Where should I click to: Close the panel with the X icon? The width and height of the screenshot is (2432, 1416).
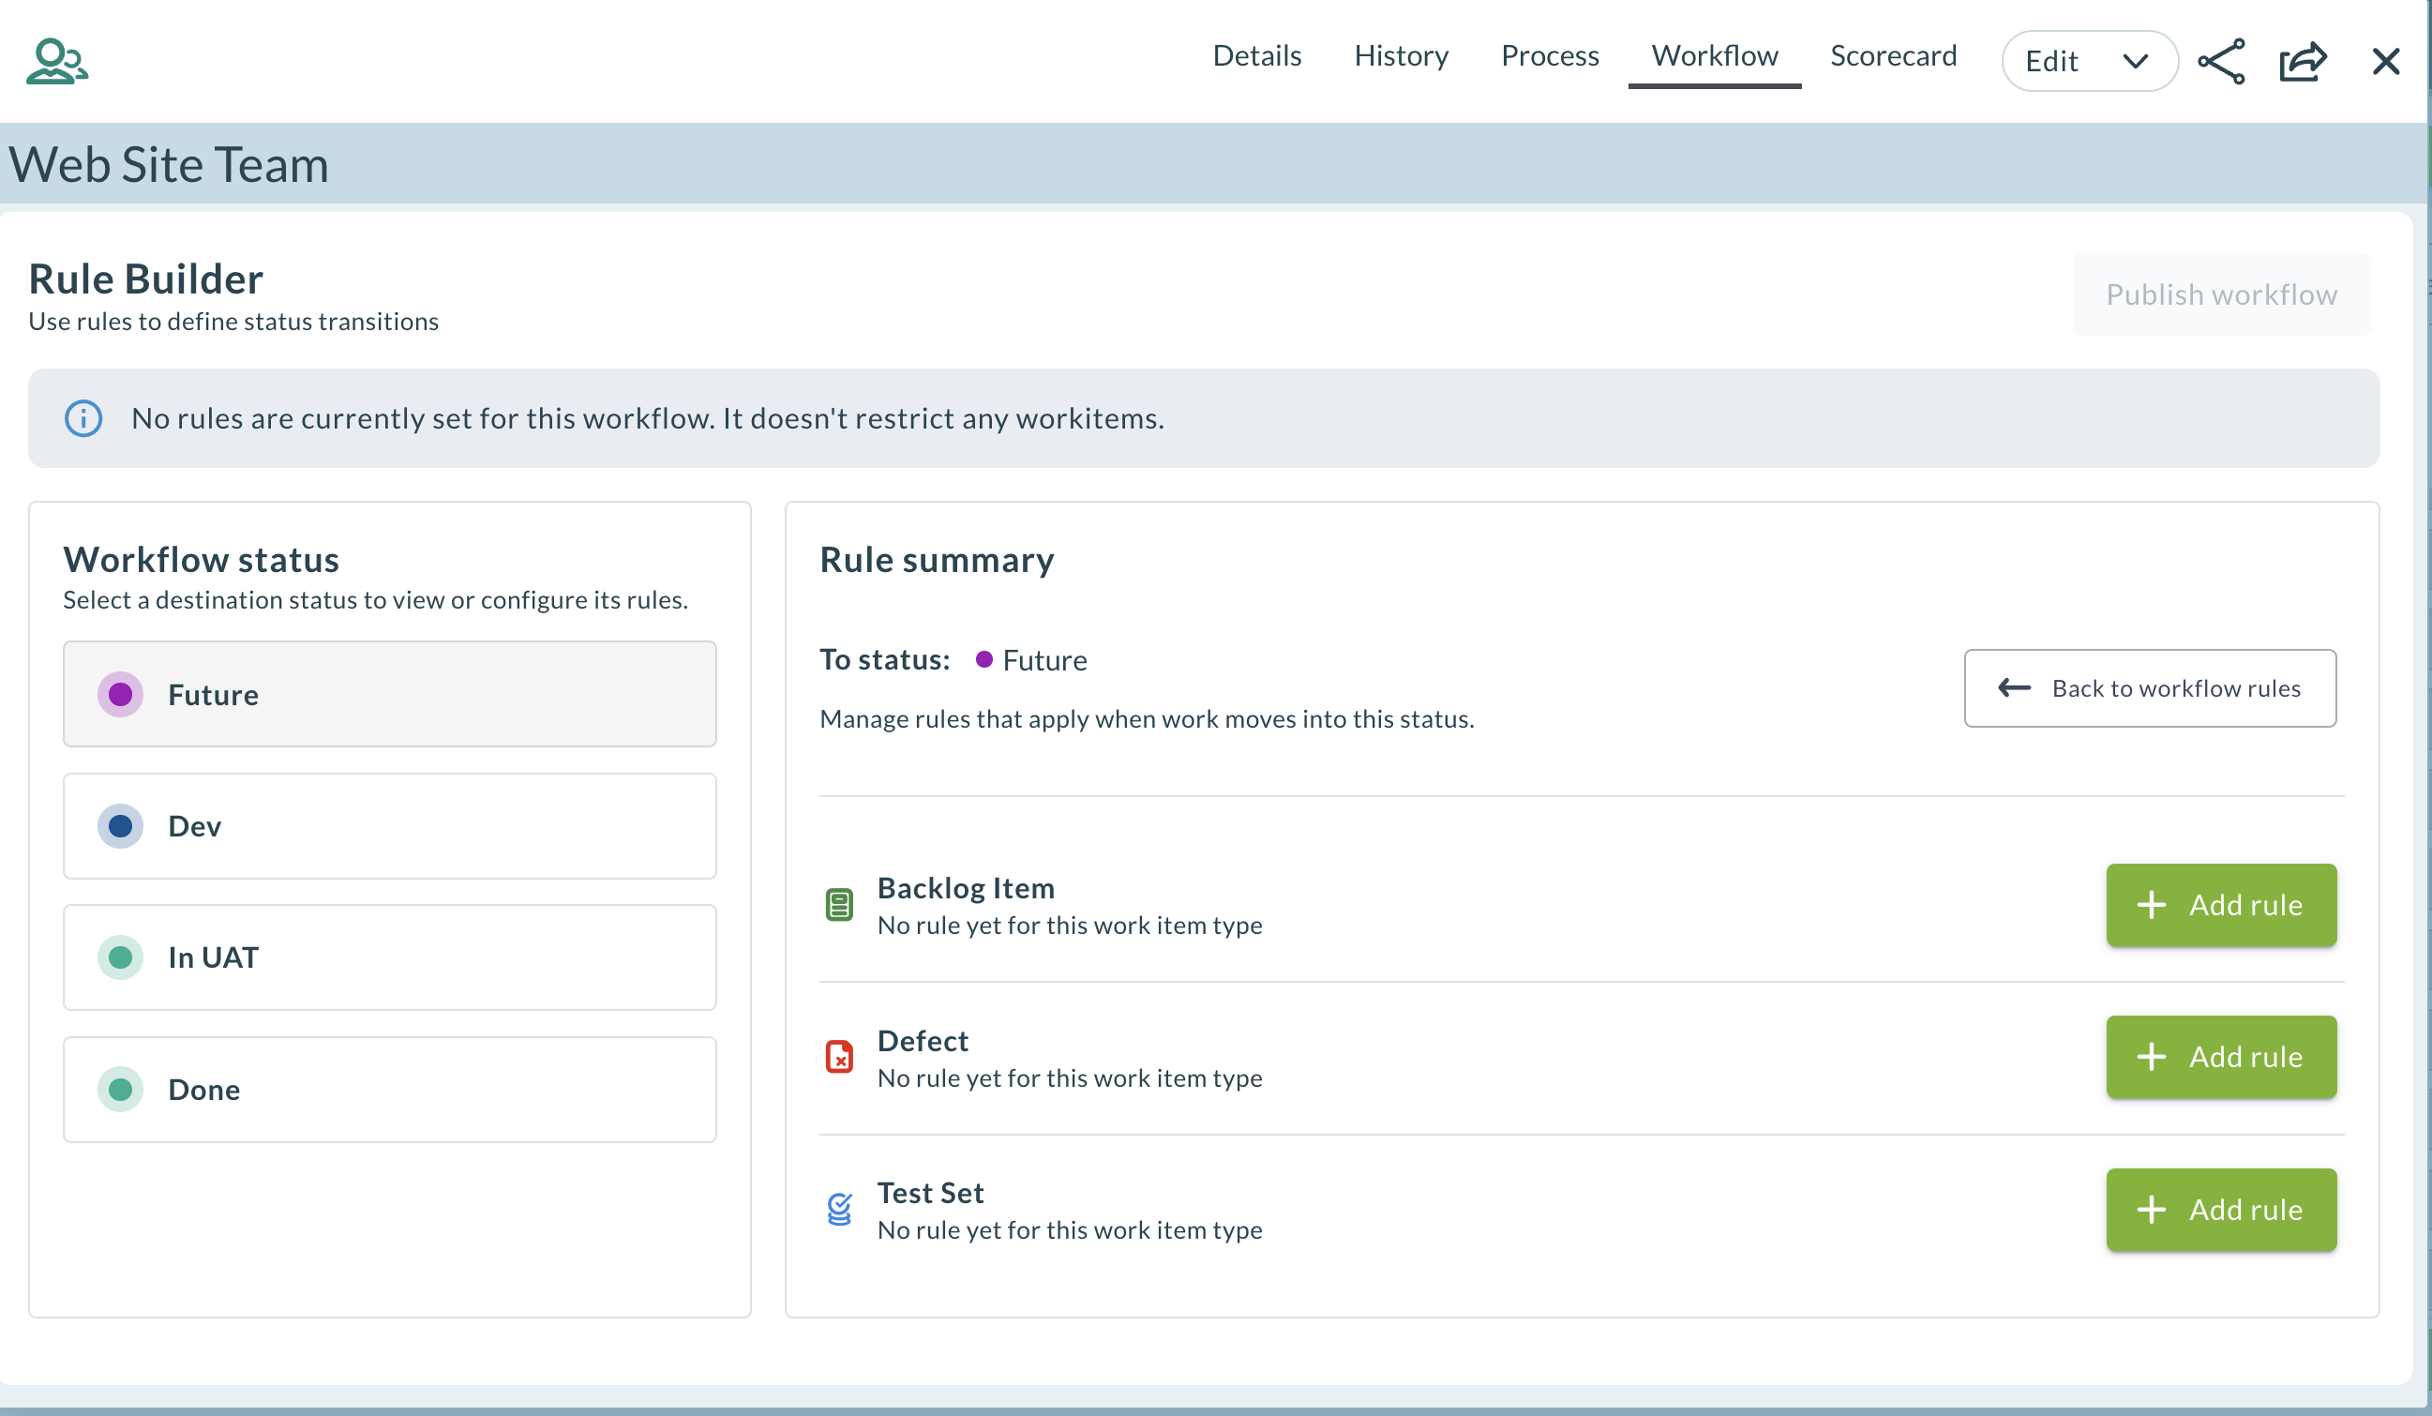tap(2386, 61)
